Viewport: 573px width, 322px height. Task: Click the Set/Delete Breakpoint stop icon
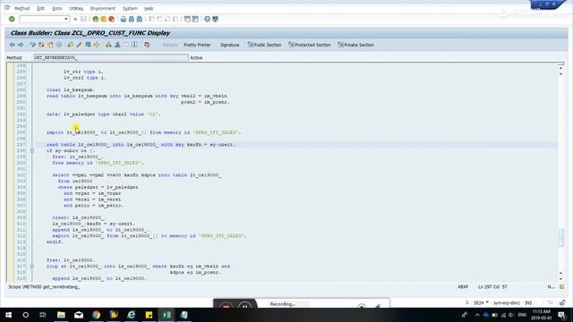[x=147, y=45]
